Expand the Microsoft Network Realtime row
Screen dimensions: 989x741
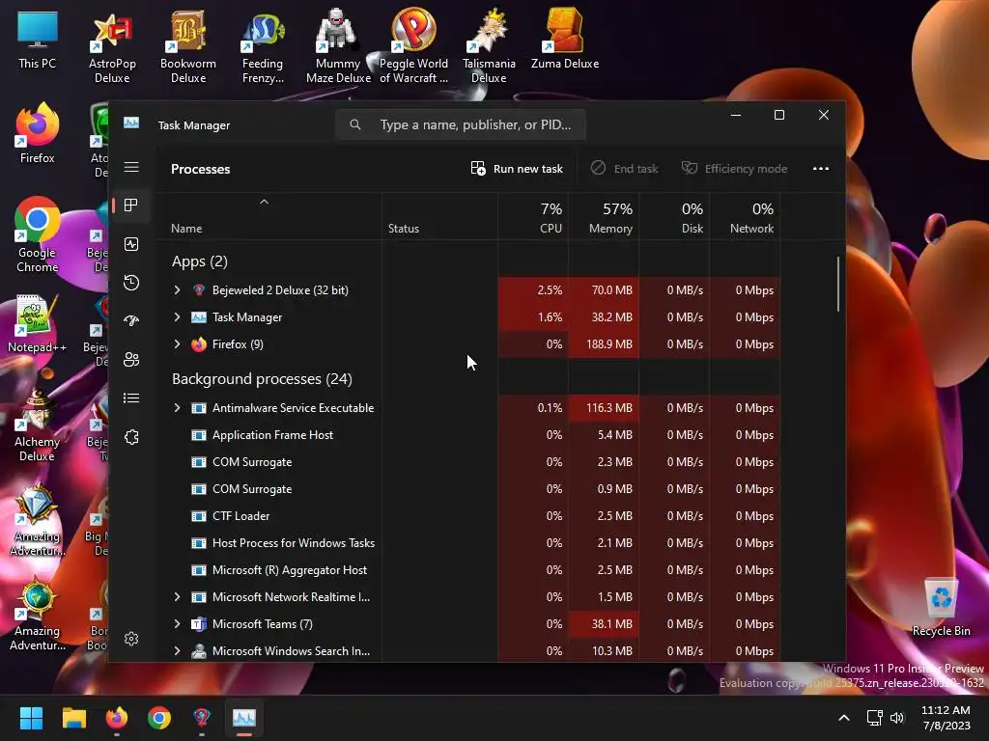[178, 596]
